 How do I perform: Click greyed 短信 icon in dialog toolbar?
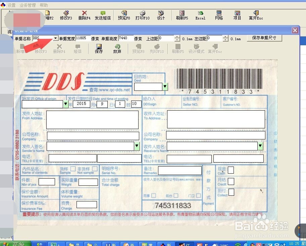tap(78, 49)
